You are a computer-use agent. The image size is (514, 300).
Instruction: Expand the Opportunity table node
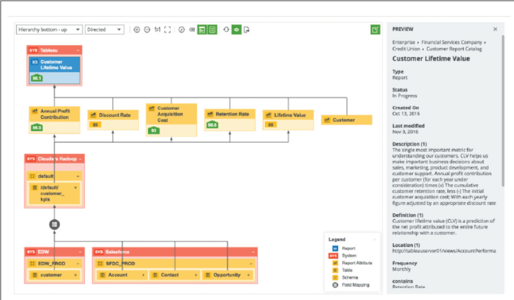(x=248, y=275)
